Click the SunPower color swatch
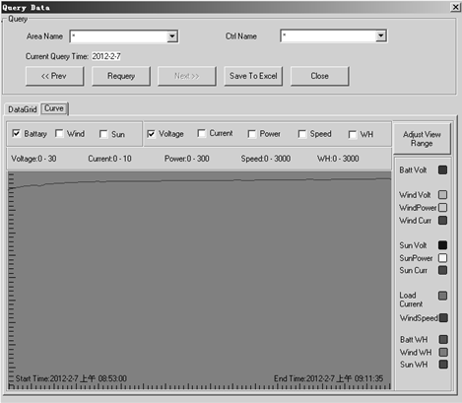The width and height of the screenshot is (462, 403). (442, 258)
